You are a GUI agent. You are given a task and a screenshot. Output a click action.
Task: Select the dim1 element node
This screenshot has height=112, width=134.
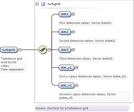[65, 14]
